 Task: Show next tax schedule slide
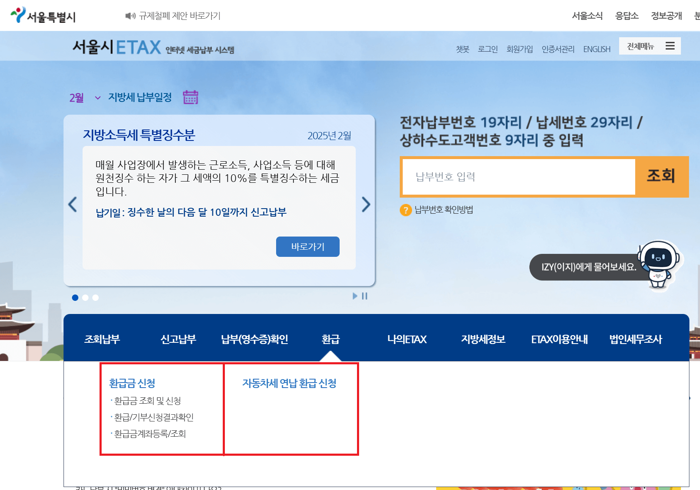click(x=366, y=204)
